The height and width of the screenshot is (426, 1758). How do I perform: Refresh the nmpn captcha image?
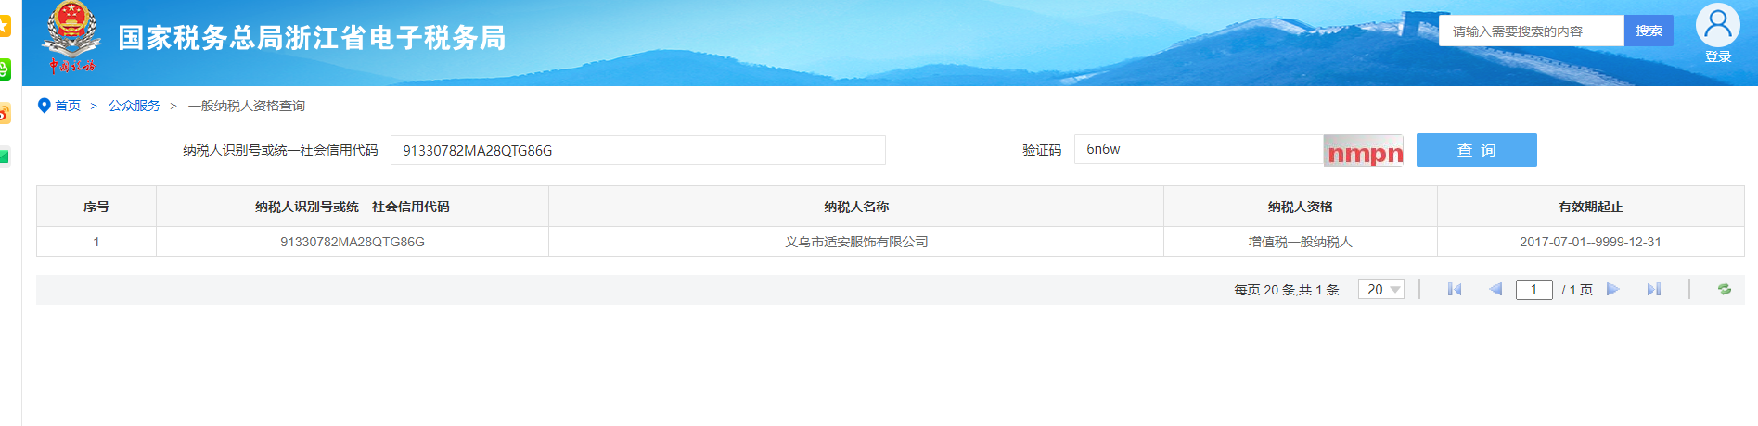[x=1363, y=151]
